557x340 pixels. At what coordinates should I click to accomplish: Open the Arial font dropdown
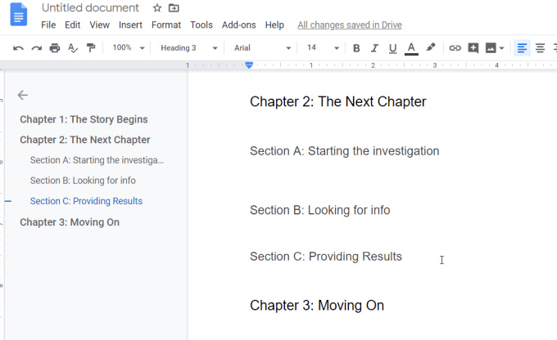click(x=262, y=48)
